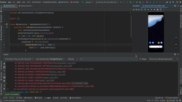
Task: Expand the collapsed import block
Action: 18,19
